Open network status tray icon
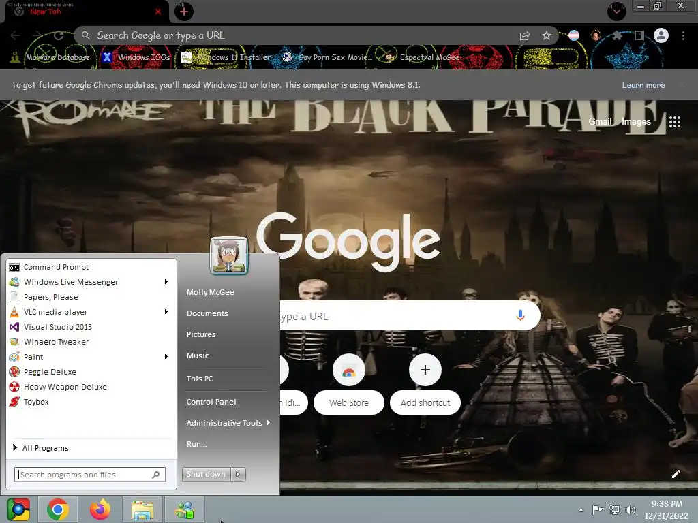This screenshot has width=698, height=523. point(614,509)
